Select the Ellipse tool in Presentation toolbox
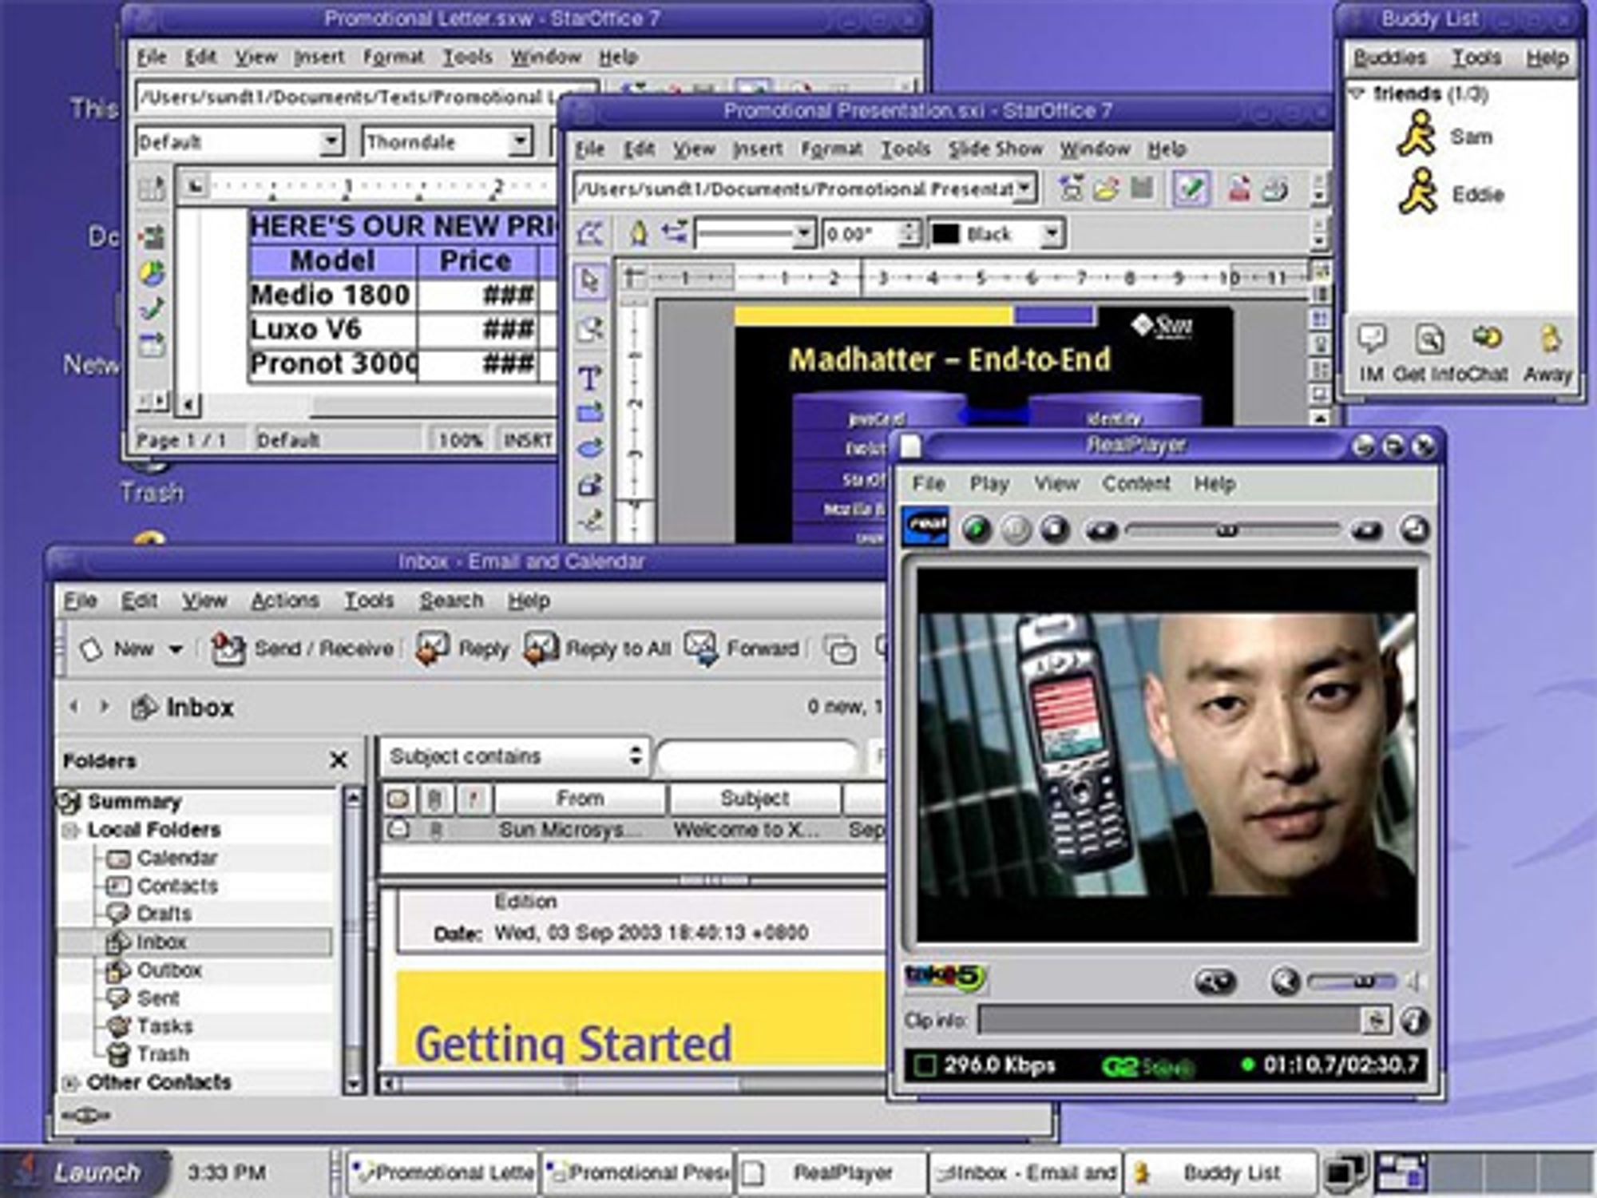1597x1198 pixels. (x=589, y=447)
